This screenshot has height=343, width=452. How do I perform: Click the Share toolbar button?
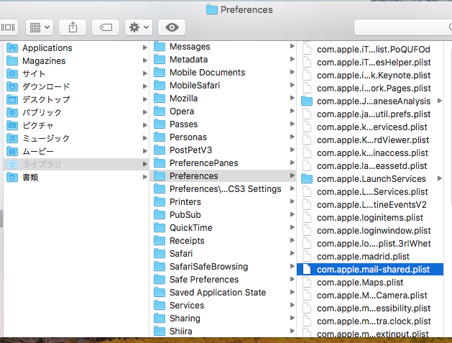pyautogui.click(x=73, y=27)
